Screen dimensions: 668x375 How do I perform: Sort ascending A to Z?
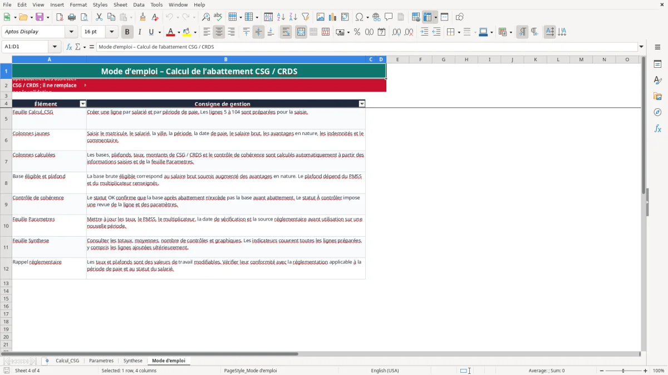tap(281, 17)
